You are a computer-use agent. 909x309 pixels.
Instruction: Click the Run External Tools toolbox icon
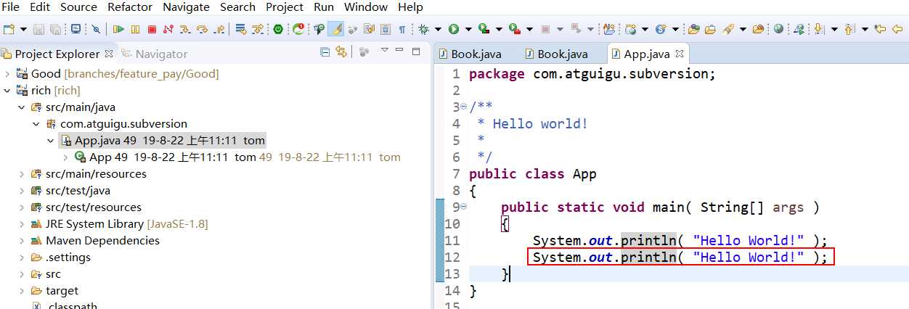click(514, 29)
